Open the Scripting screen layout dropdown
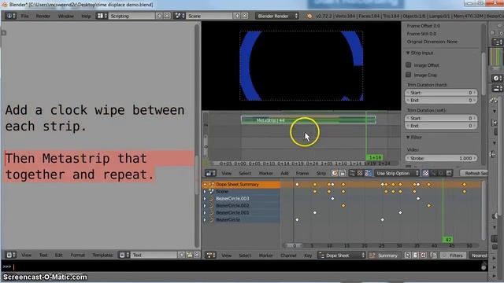The height and width of the screenshot is (283, 504). click(132, 16)
